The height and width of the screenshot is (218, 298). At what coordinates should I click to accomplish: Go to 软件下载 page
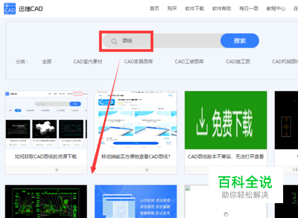tap(194, 8)
